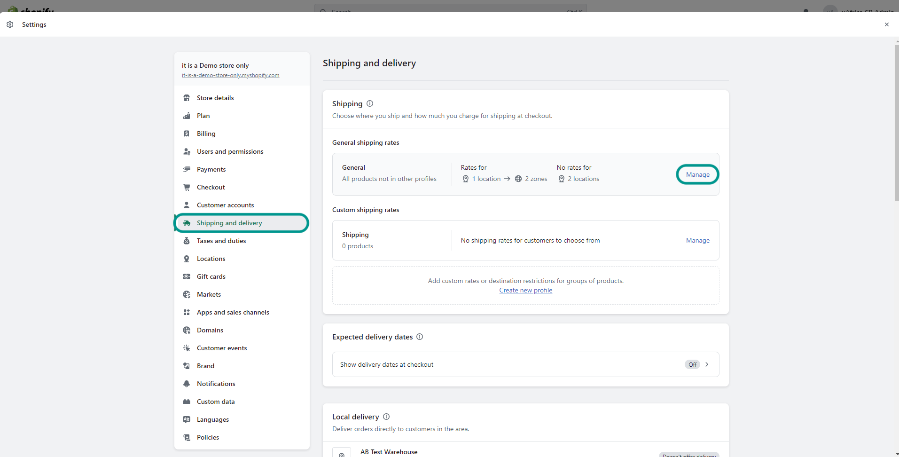The image size is (899, 457).
Task: Close the Settings panel
Action: tap(887, 24)
